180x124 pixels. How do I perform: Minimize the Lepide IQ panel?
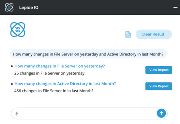pyautogui.click(x=175, y=8)
